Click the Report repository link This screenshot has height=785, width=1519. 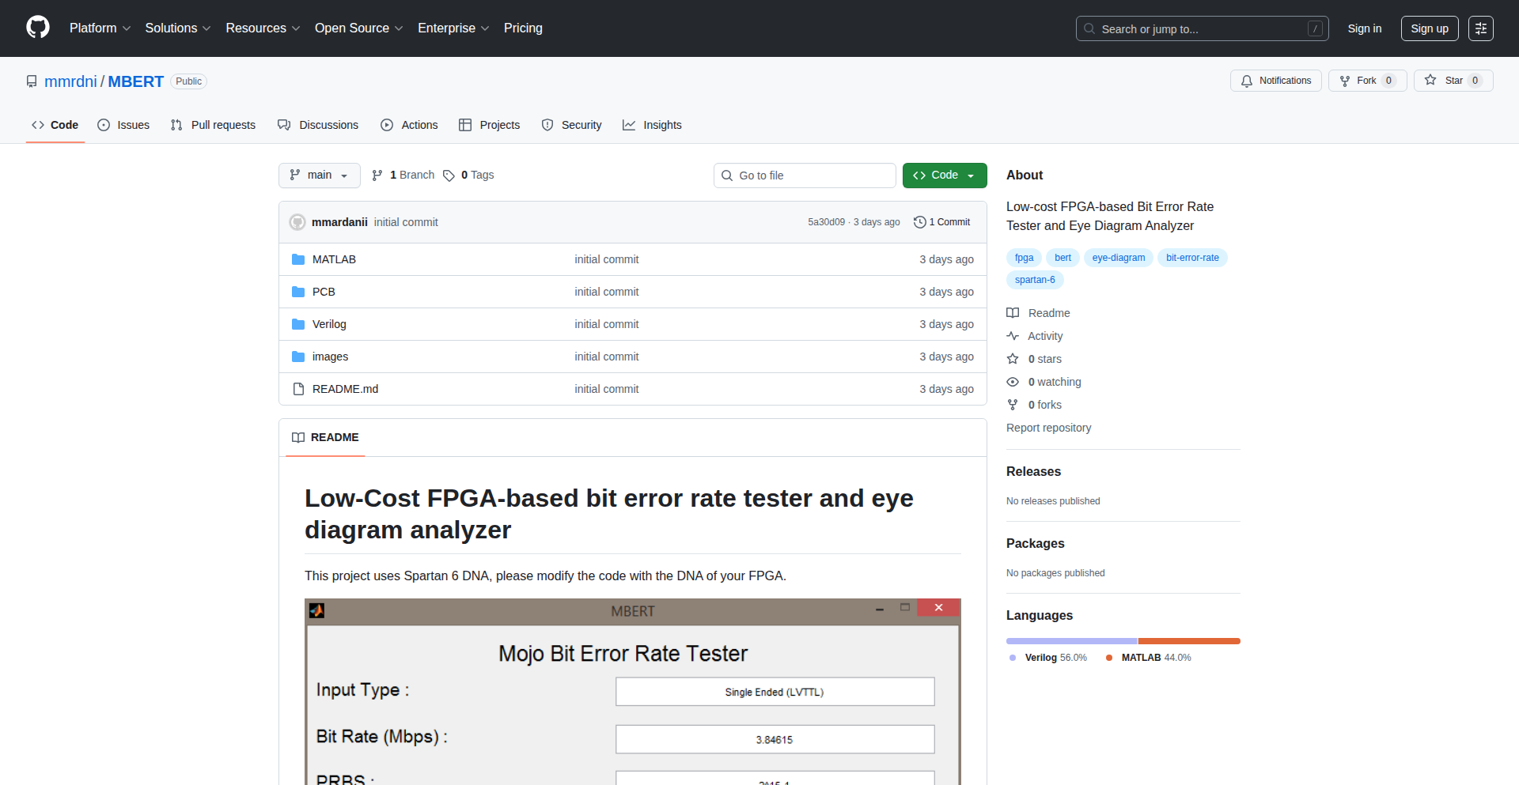coord(1048,428)
